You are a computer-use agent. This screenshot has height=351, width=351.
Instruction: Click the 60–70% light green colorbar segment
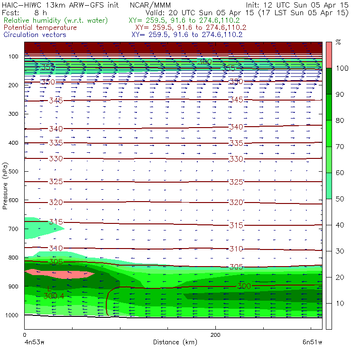(329, 159)
